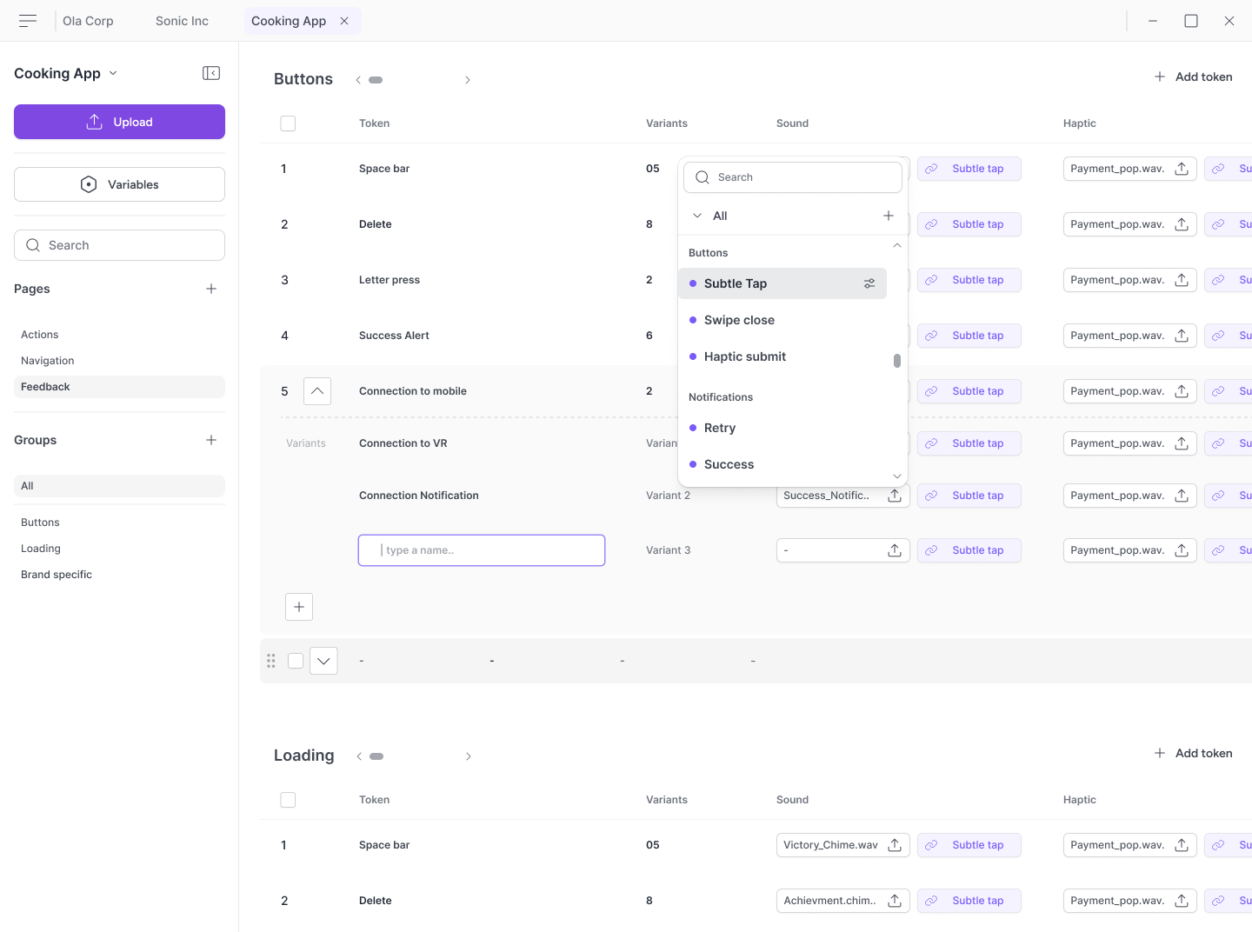
Task: Expand the empty row chevron
Action: coord(323,661)
